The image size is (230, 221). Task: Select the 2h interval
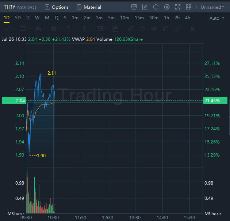coord(177,18)
